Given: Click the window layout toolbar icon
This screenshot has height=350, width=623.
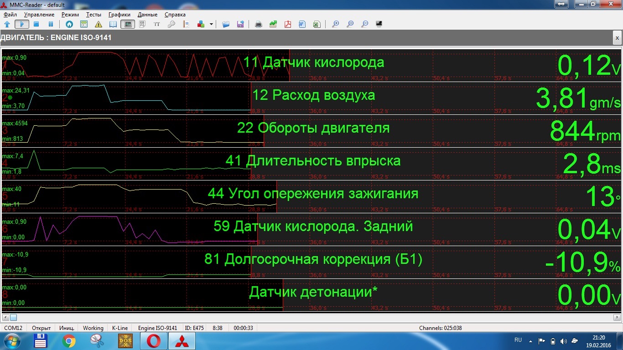Looking at the screenshot, I should [x=84, y=24].
